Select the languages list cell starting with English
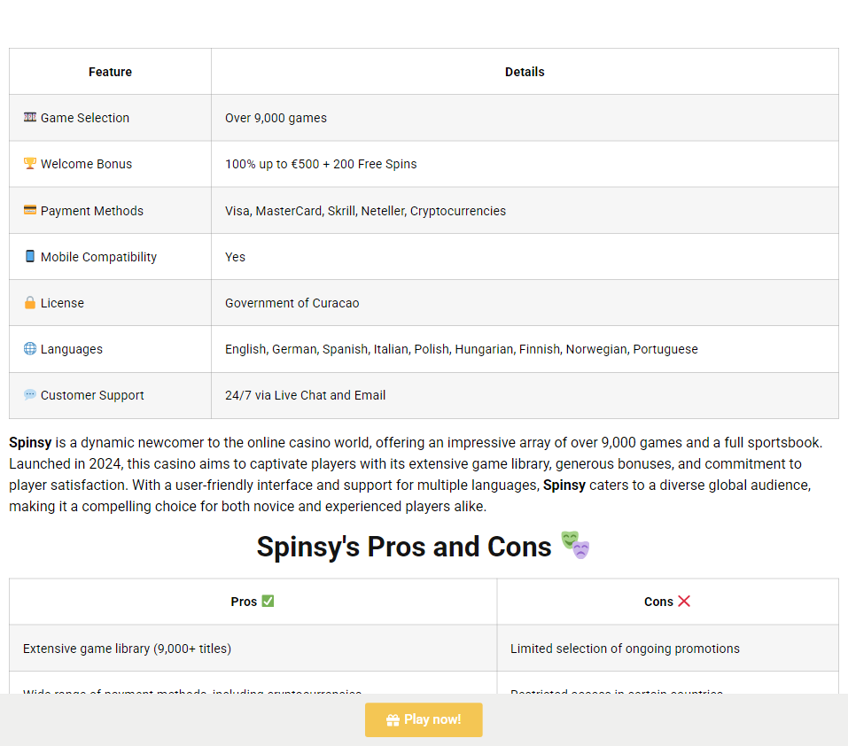The width and height of the screenshot is (848, 746). click(x=525, y=349)
